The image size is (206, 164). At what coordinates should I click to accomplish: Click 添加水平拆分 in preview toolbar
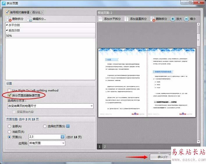tap(110, 19)
